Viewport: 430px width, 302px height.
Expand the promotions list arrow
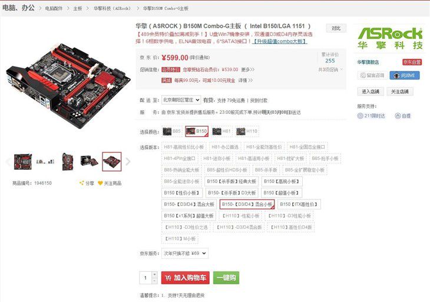coord(342,70)
